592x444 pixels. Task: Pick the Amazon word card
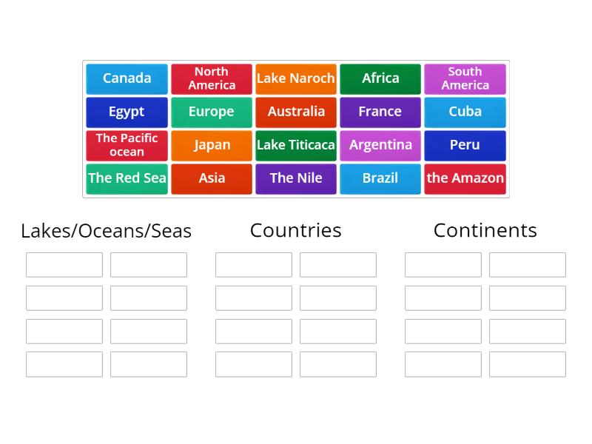465,178
